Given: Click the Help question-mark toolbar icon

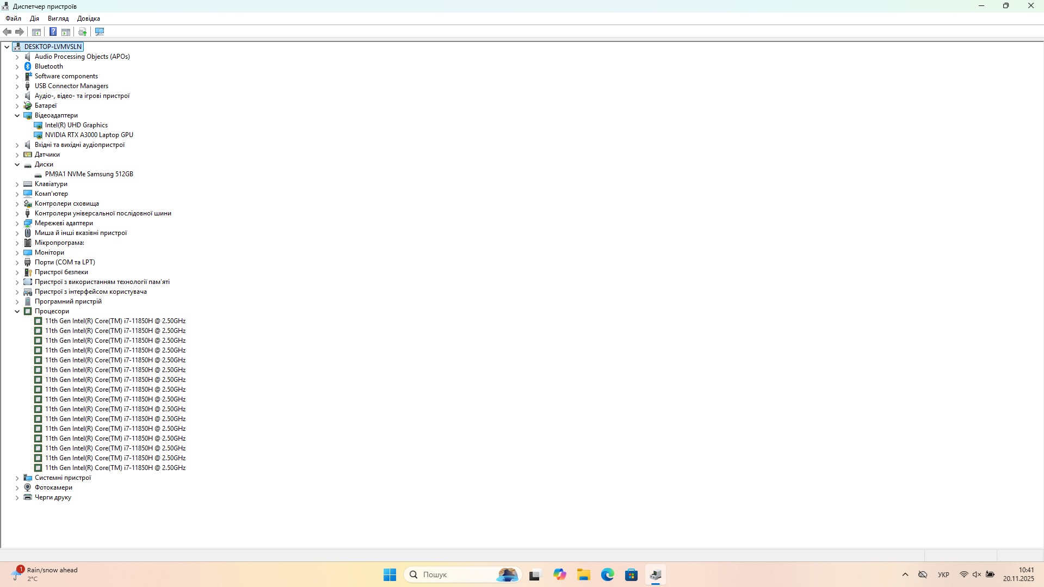Looking at the screenshot, I should pos(53,32).
